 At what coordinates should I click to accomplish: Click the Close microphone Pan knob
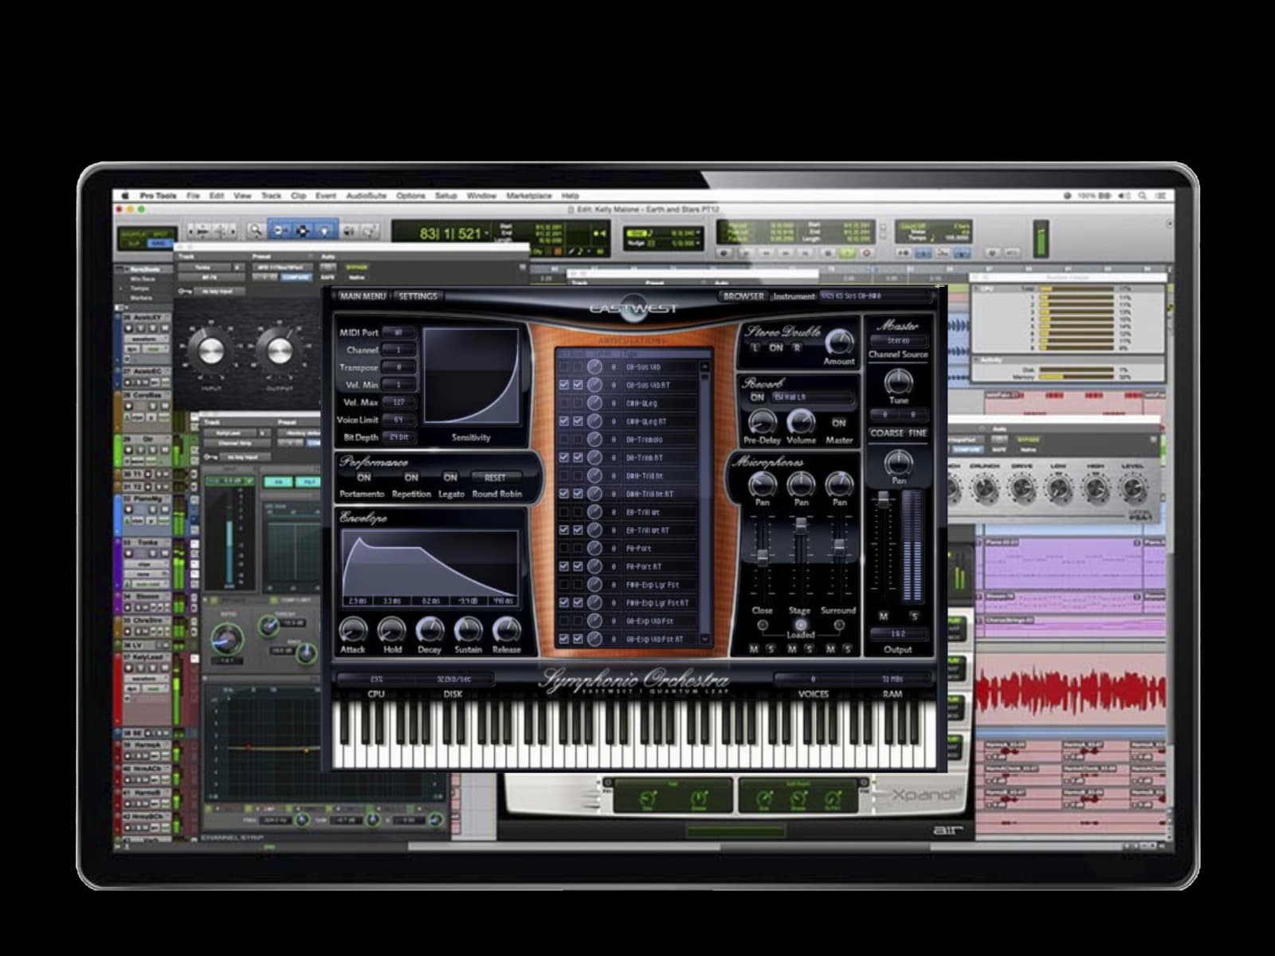[x=763, y=484]
